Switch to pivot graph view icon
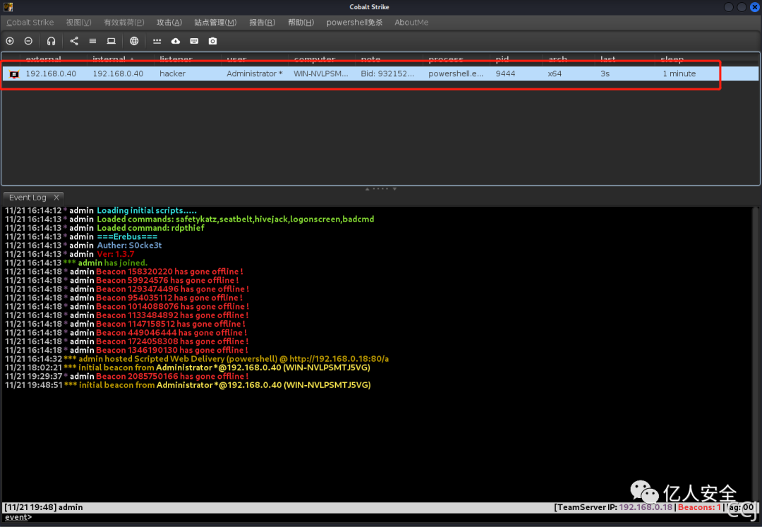The image size is (762, 527). coord(74,41)
